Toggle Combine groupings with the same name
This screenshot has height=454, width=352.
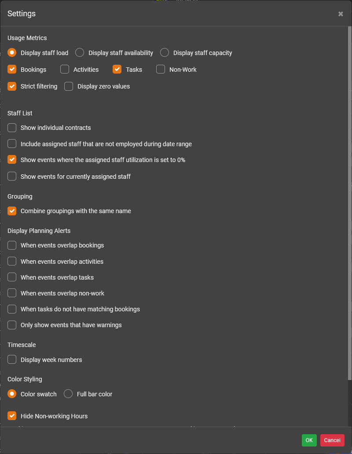tap(12, 211)
